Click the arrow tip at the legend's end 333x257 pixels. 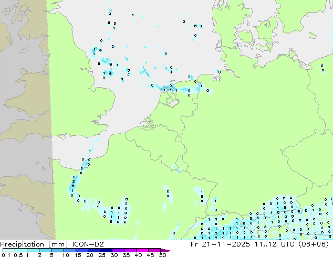[166, 250]
